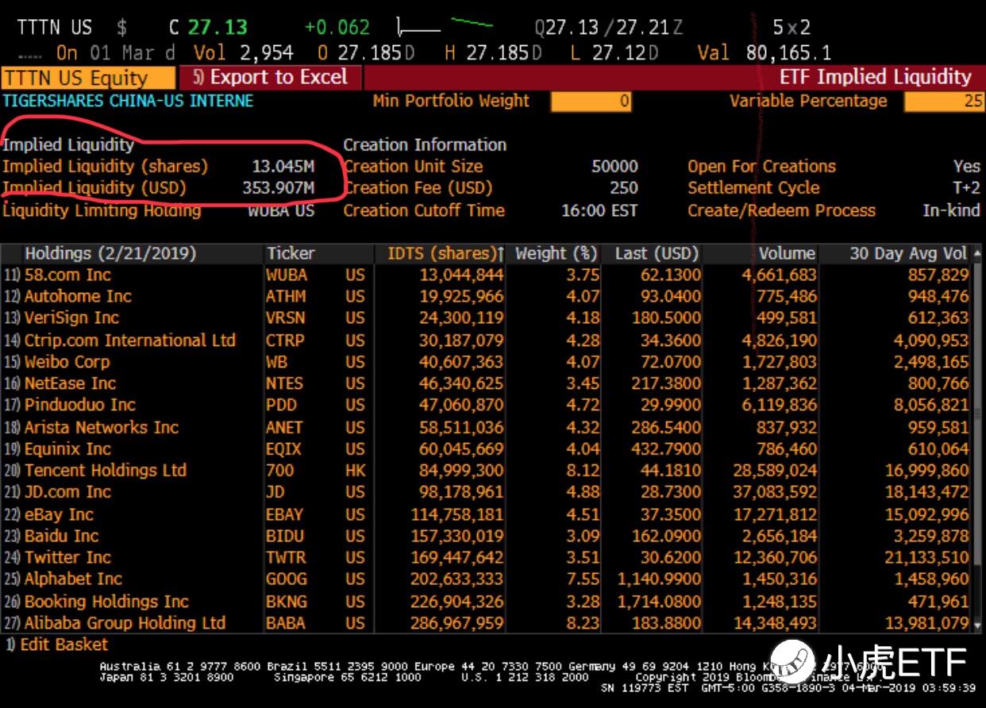Select the 58.com Inc holding row
The image size is (986, 708).
pyautogui.click(x=487, y=275)
